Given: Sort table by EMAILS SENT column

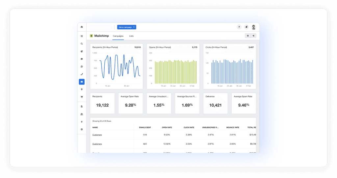Looking at the screenshot, I should click(x=145, y=127).
